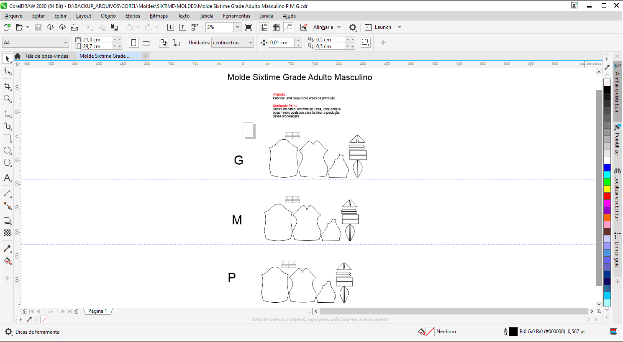Image resolution: width=623 pixels, height=342 pixels.
Task: Select the Text tool
Action: 7,178
